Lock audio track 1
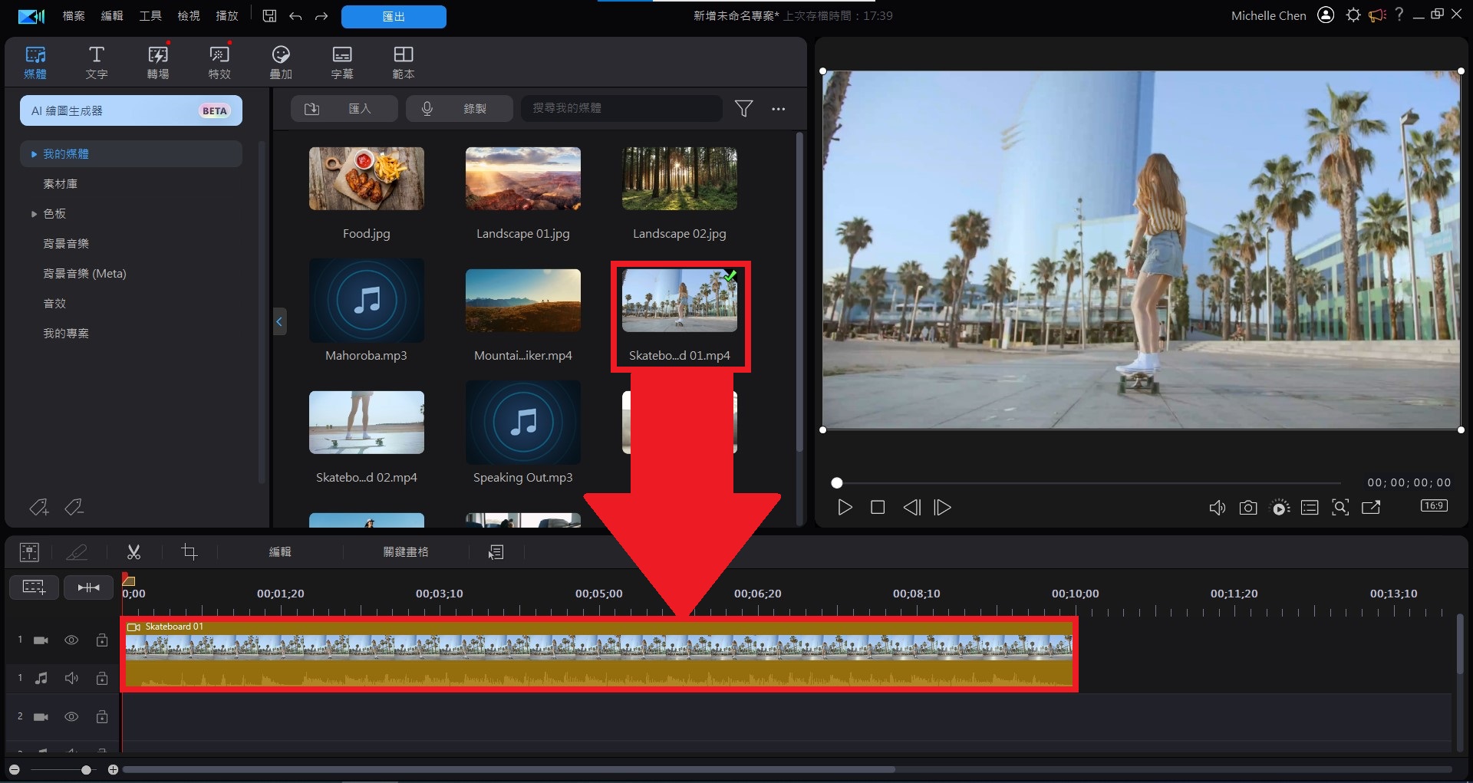 click(x=102, y=678)
